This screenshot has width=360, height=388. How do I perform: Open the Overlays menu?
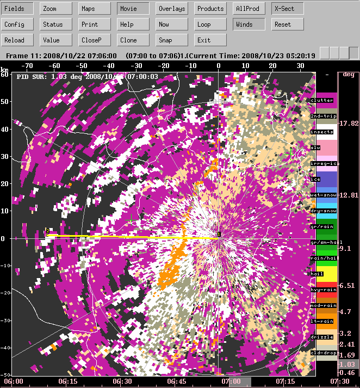[172, 9]
